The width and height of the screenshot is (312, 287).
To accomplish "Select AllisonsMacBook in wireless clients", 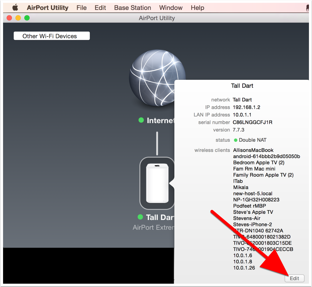I will [x=253, y=150].
